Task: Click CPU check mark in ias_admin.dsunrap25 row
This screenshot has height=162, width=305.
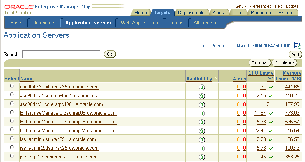Action: tap(270, 140)
